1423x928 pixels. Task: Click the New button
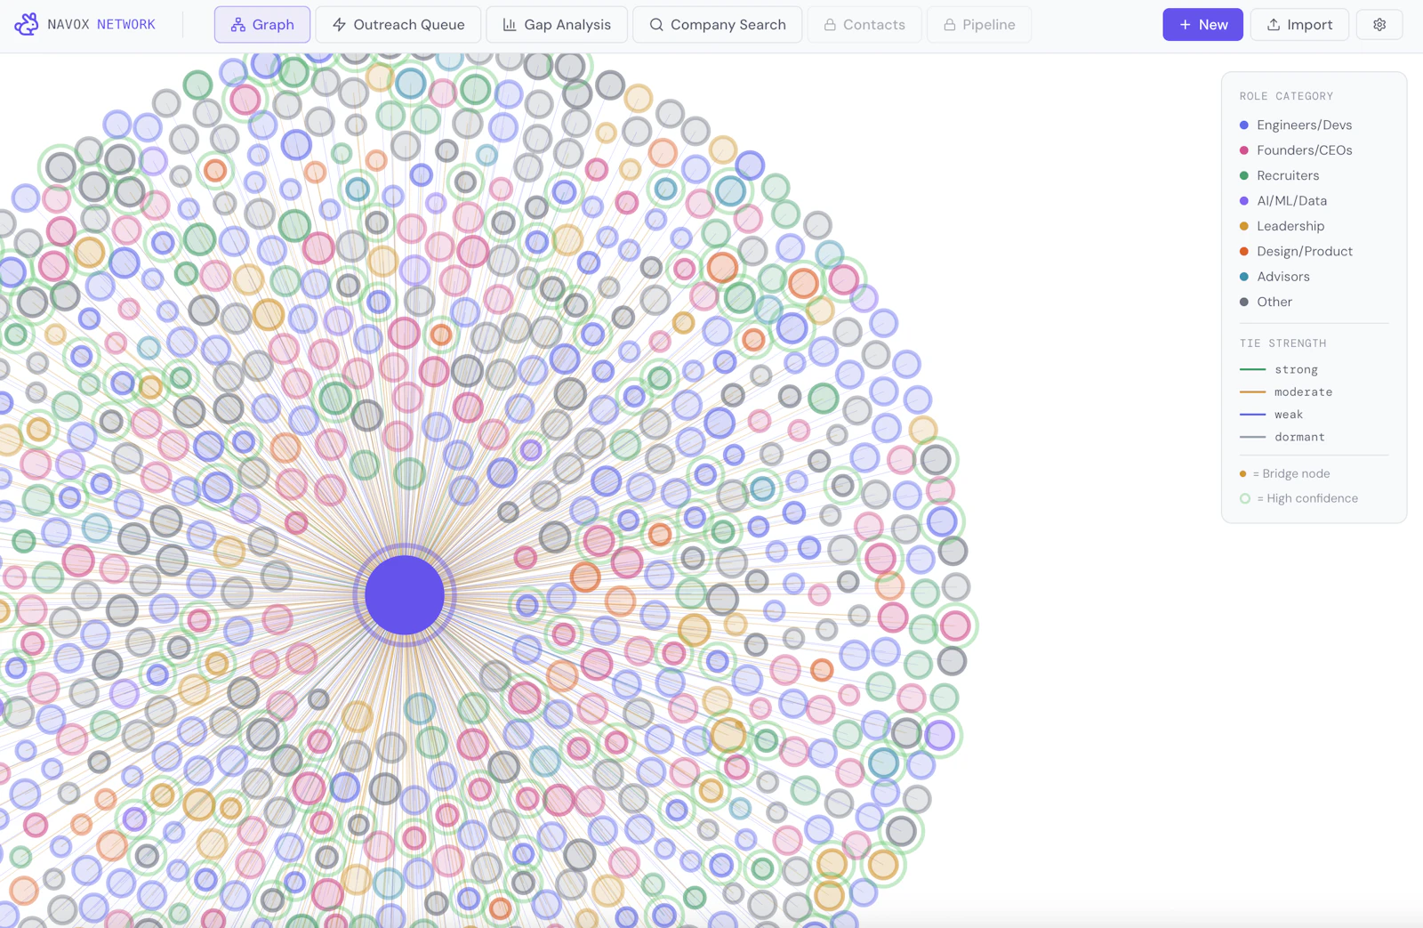point(1202,25)
